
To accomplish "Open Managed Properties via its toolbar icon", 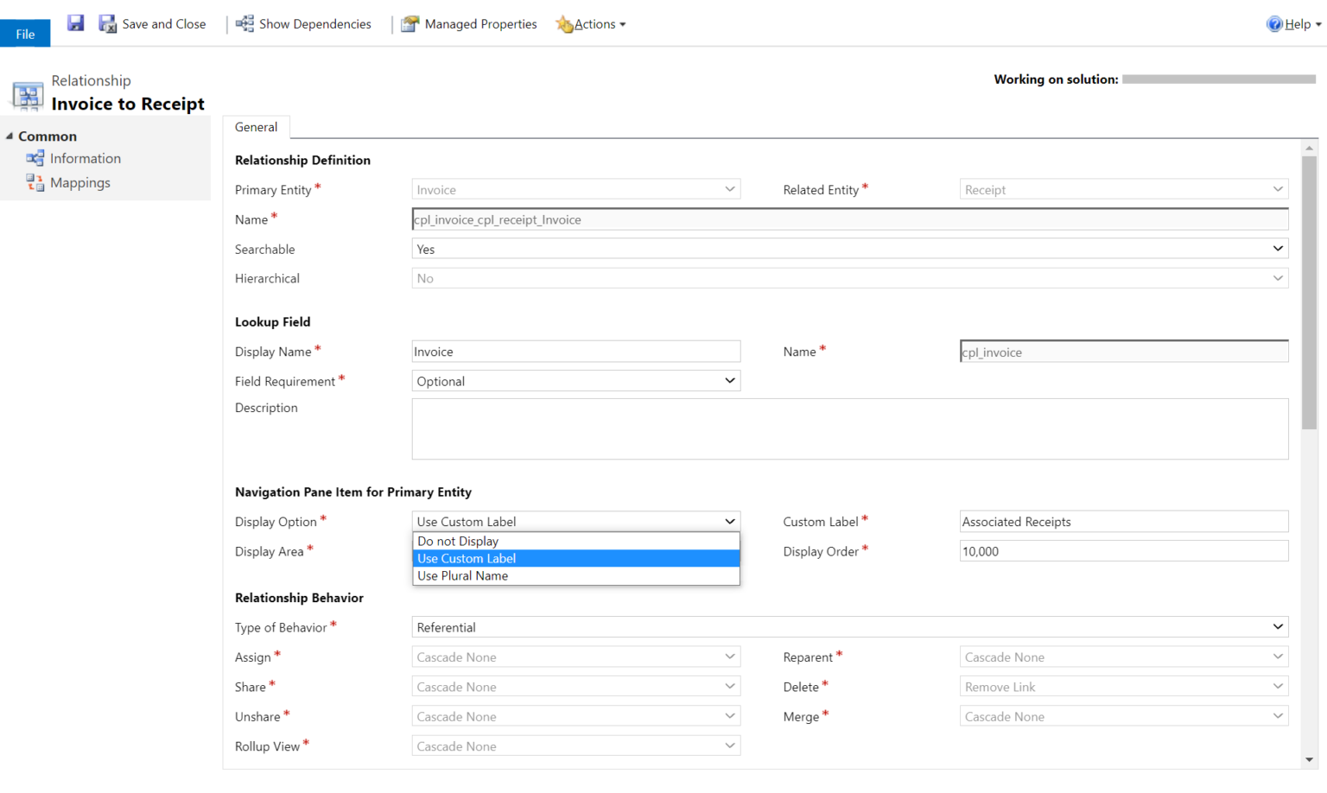I will tap(409, 23).
